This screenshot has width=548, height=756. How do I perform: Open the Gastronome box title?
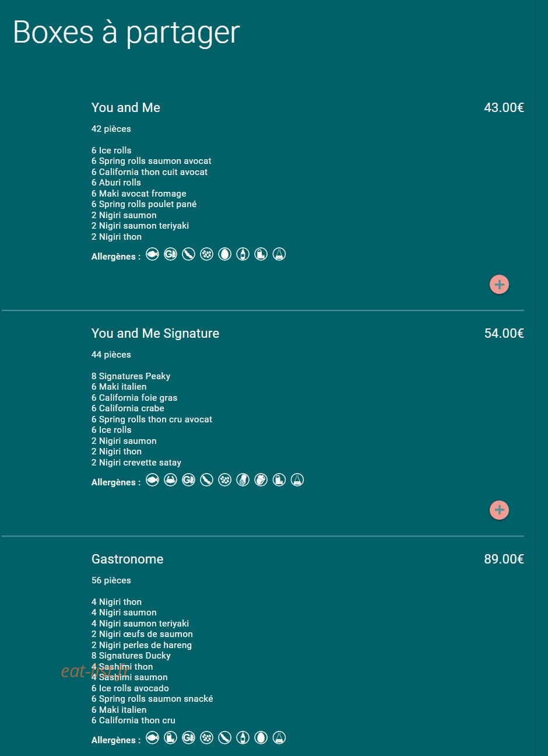tap(127, 559)
